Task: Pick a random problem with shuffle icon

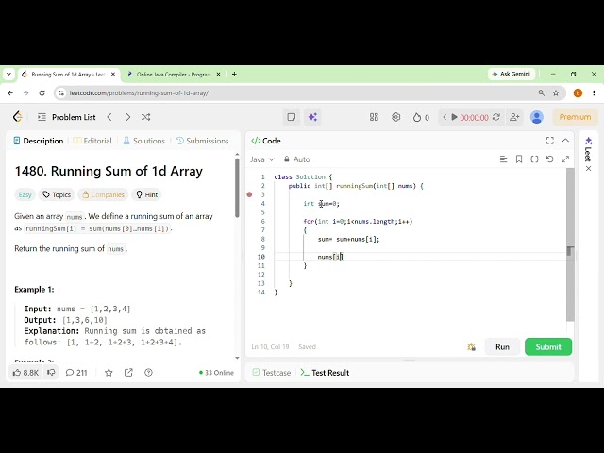Action: 145,117
